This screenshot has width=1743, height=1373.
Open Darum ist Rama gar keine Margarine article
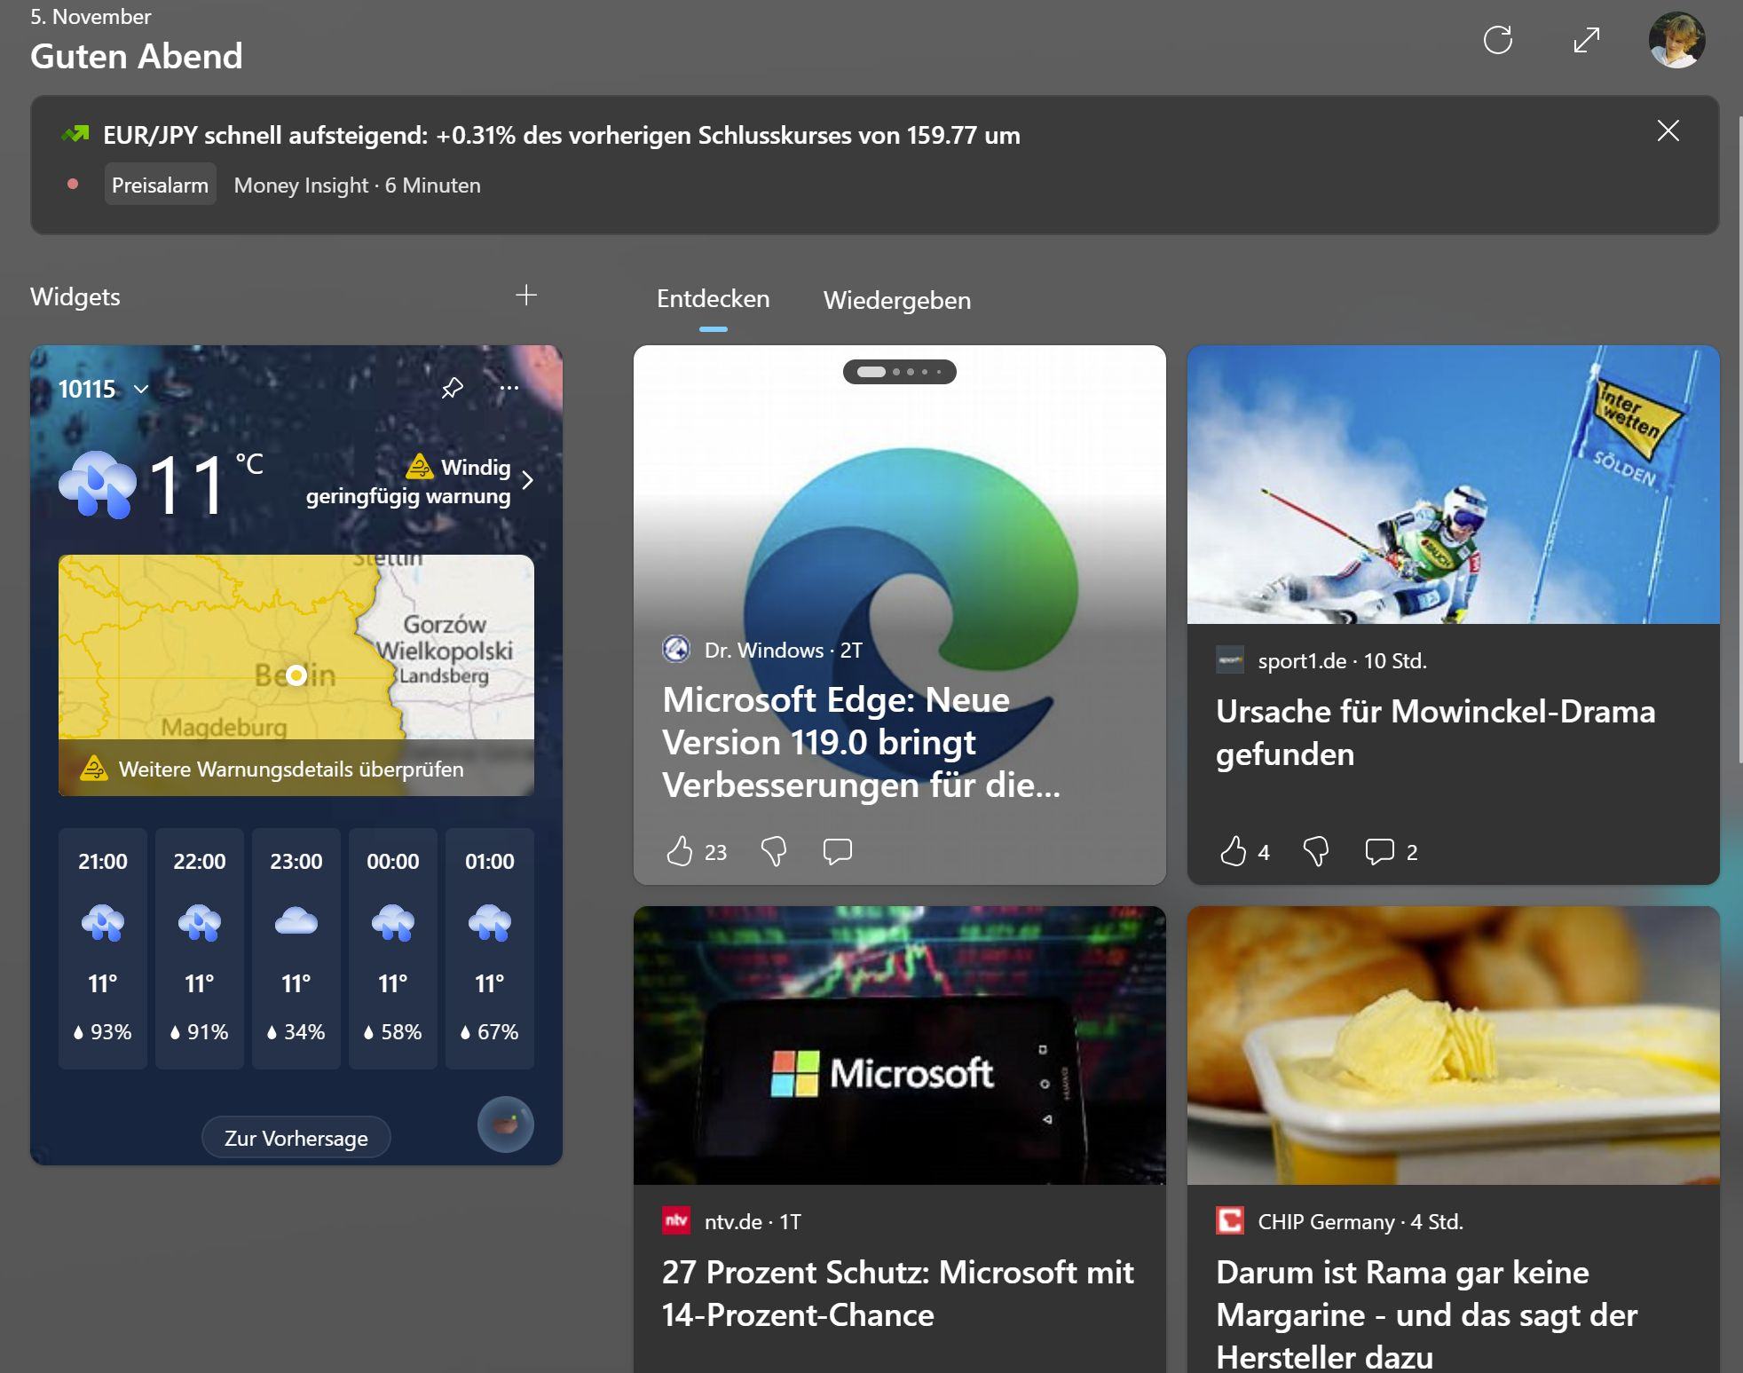tap(1426, 1314)
